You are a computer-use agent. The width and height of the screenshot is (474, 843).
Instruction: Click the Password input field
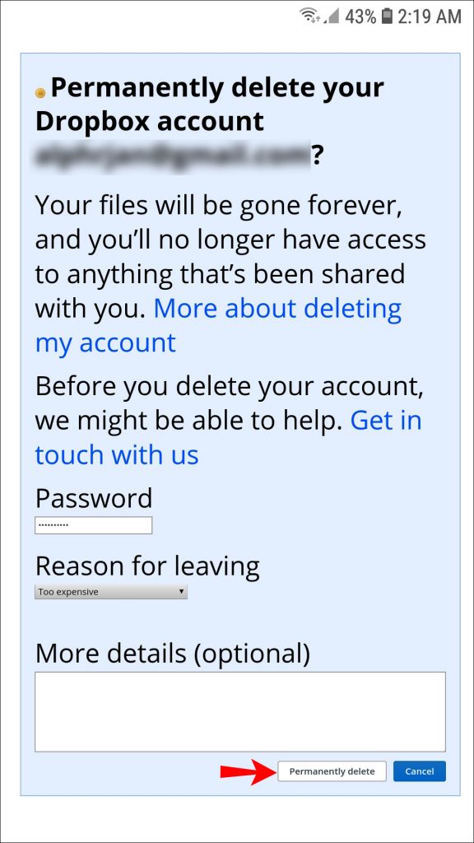coord(93,524)
